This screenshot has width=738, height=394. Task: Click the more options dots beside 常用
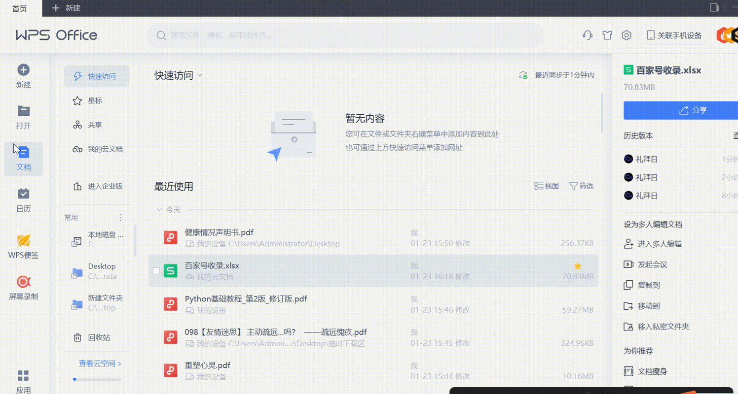coord(120,218)
